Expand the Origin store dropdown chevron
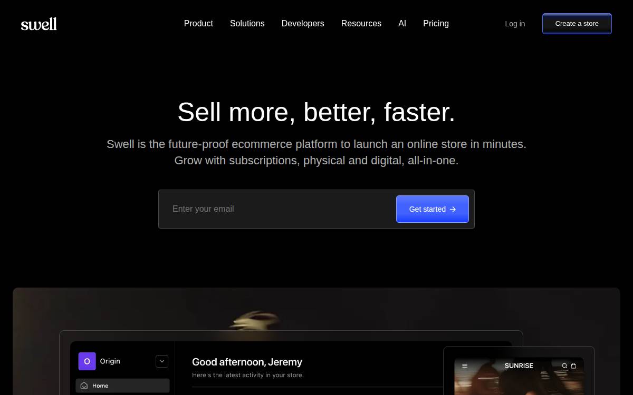Image resolution: width=633 pixels, height=395 pixels. click(162, 361)
